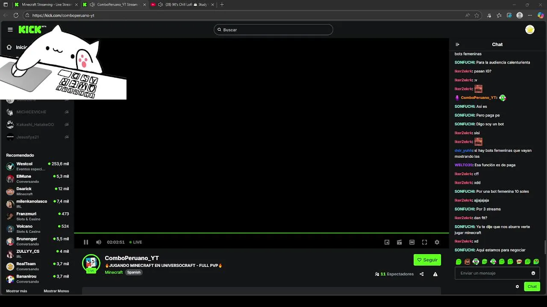Insert the brown angry face emote
The image size is (547, 307).
pyautogui.click(x=467, y=261)
